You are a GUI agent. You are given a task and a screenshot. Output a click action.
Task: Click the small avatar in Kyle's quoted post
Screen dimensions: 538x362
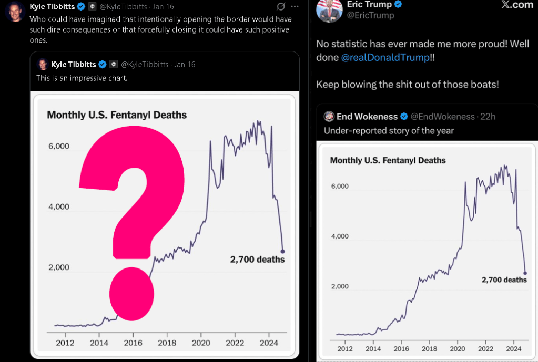[42, 64]
